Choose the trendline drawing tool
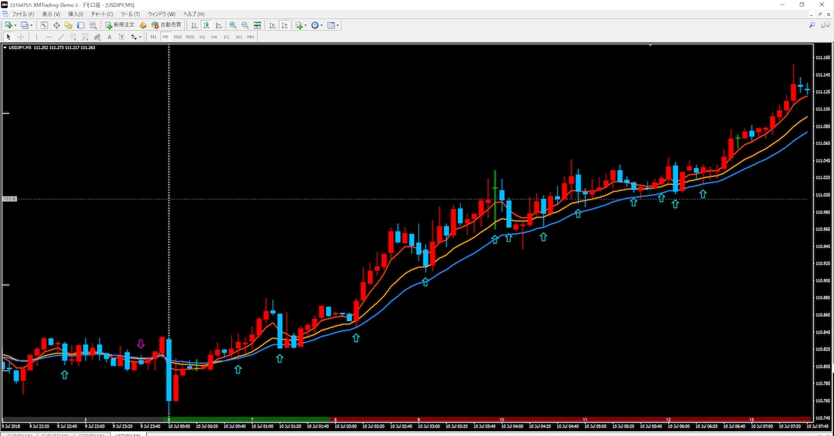The image size is (834, 436). (x=61, y=37)
